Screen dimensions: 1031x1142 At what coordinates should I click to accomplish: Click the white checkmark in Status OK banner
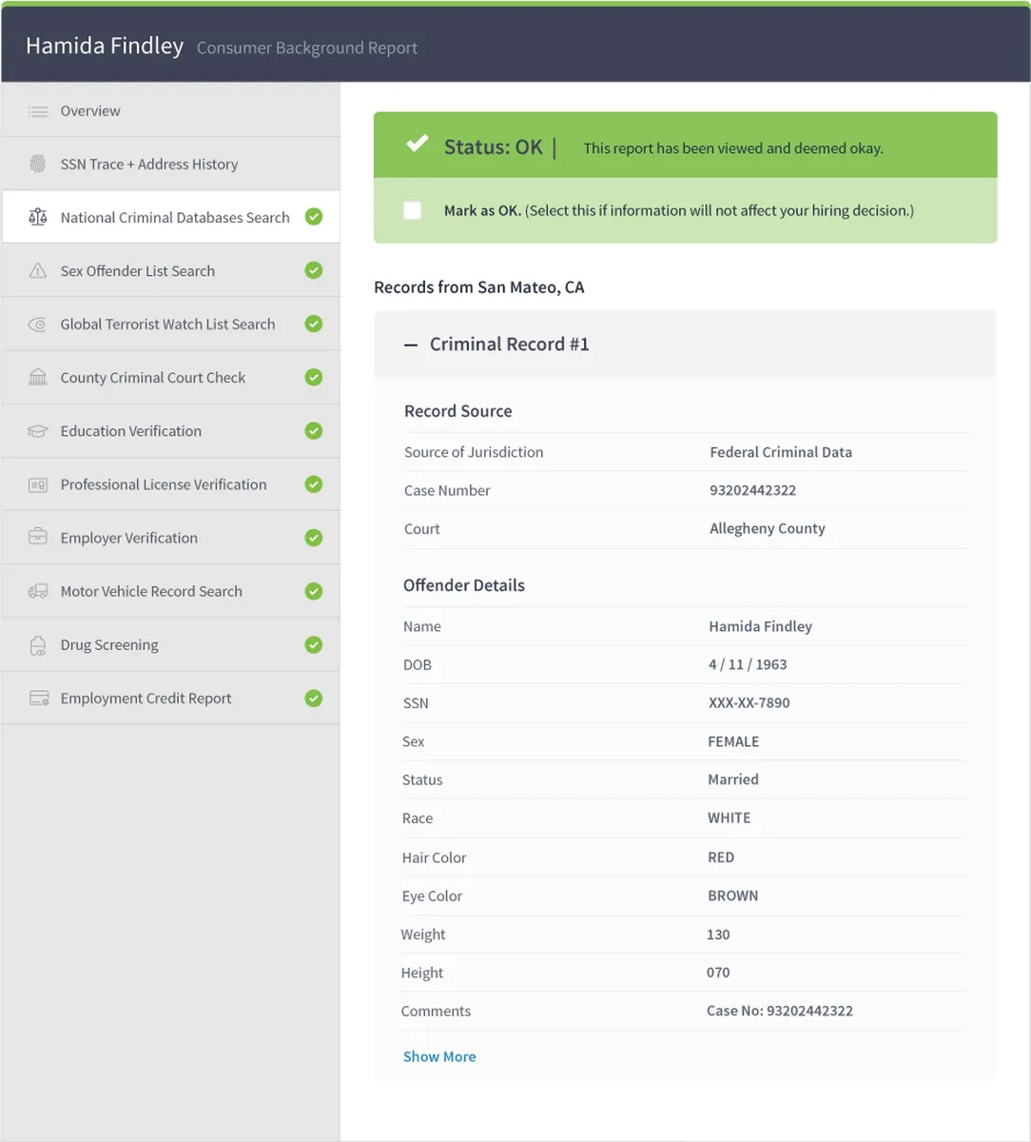point(417,145)
